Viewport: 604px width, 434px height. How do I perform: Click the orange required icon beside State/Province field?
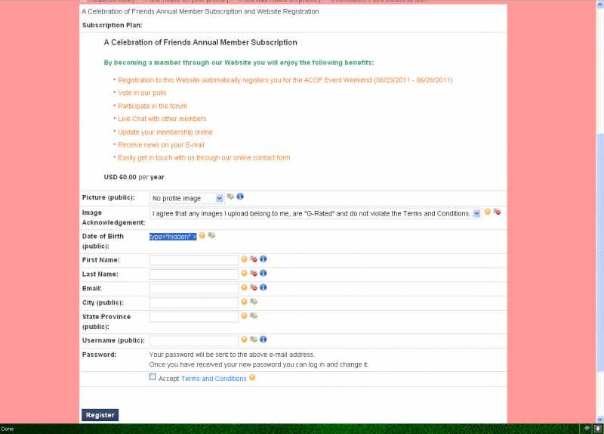(244, 316)
